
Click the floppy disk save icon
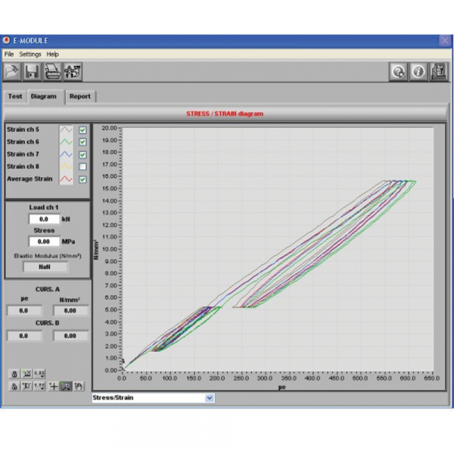click(x=33, y=72)
